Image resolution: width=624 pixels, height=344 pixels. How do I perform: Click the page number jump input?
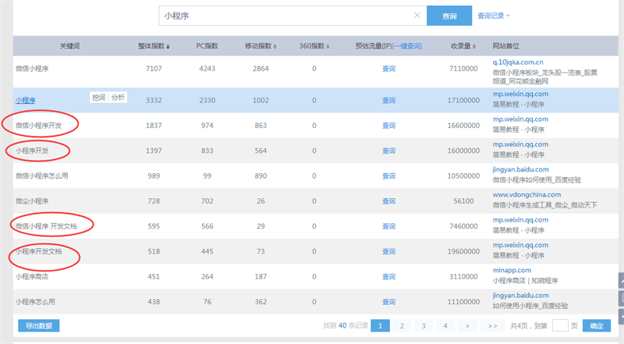coord(559,325)
